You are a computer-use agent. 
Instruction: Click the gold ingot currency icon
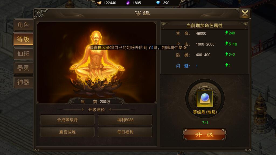99,3
